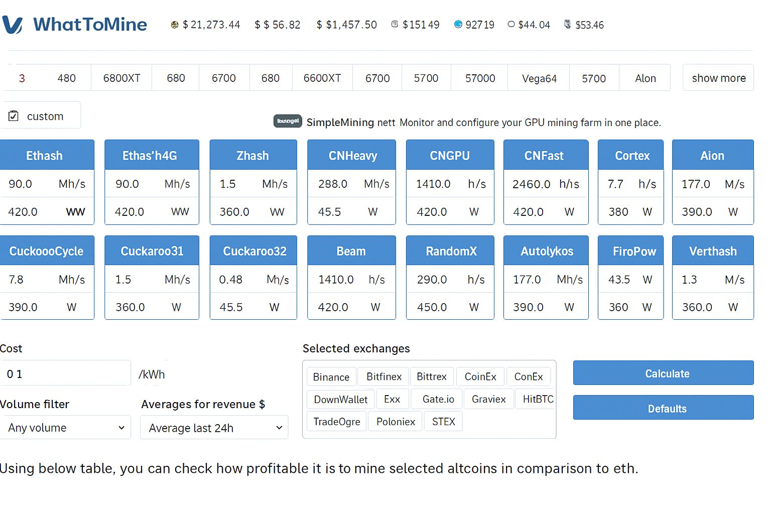
Task: Click the WhatToMine logo icon
Action: pyautogui.click(x=13, y=25)
